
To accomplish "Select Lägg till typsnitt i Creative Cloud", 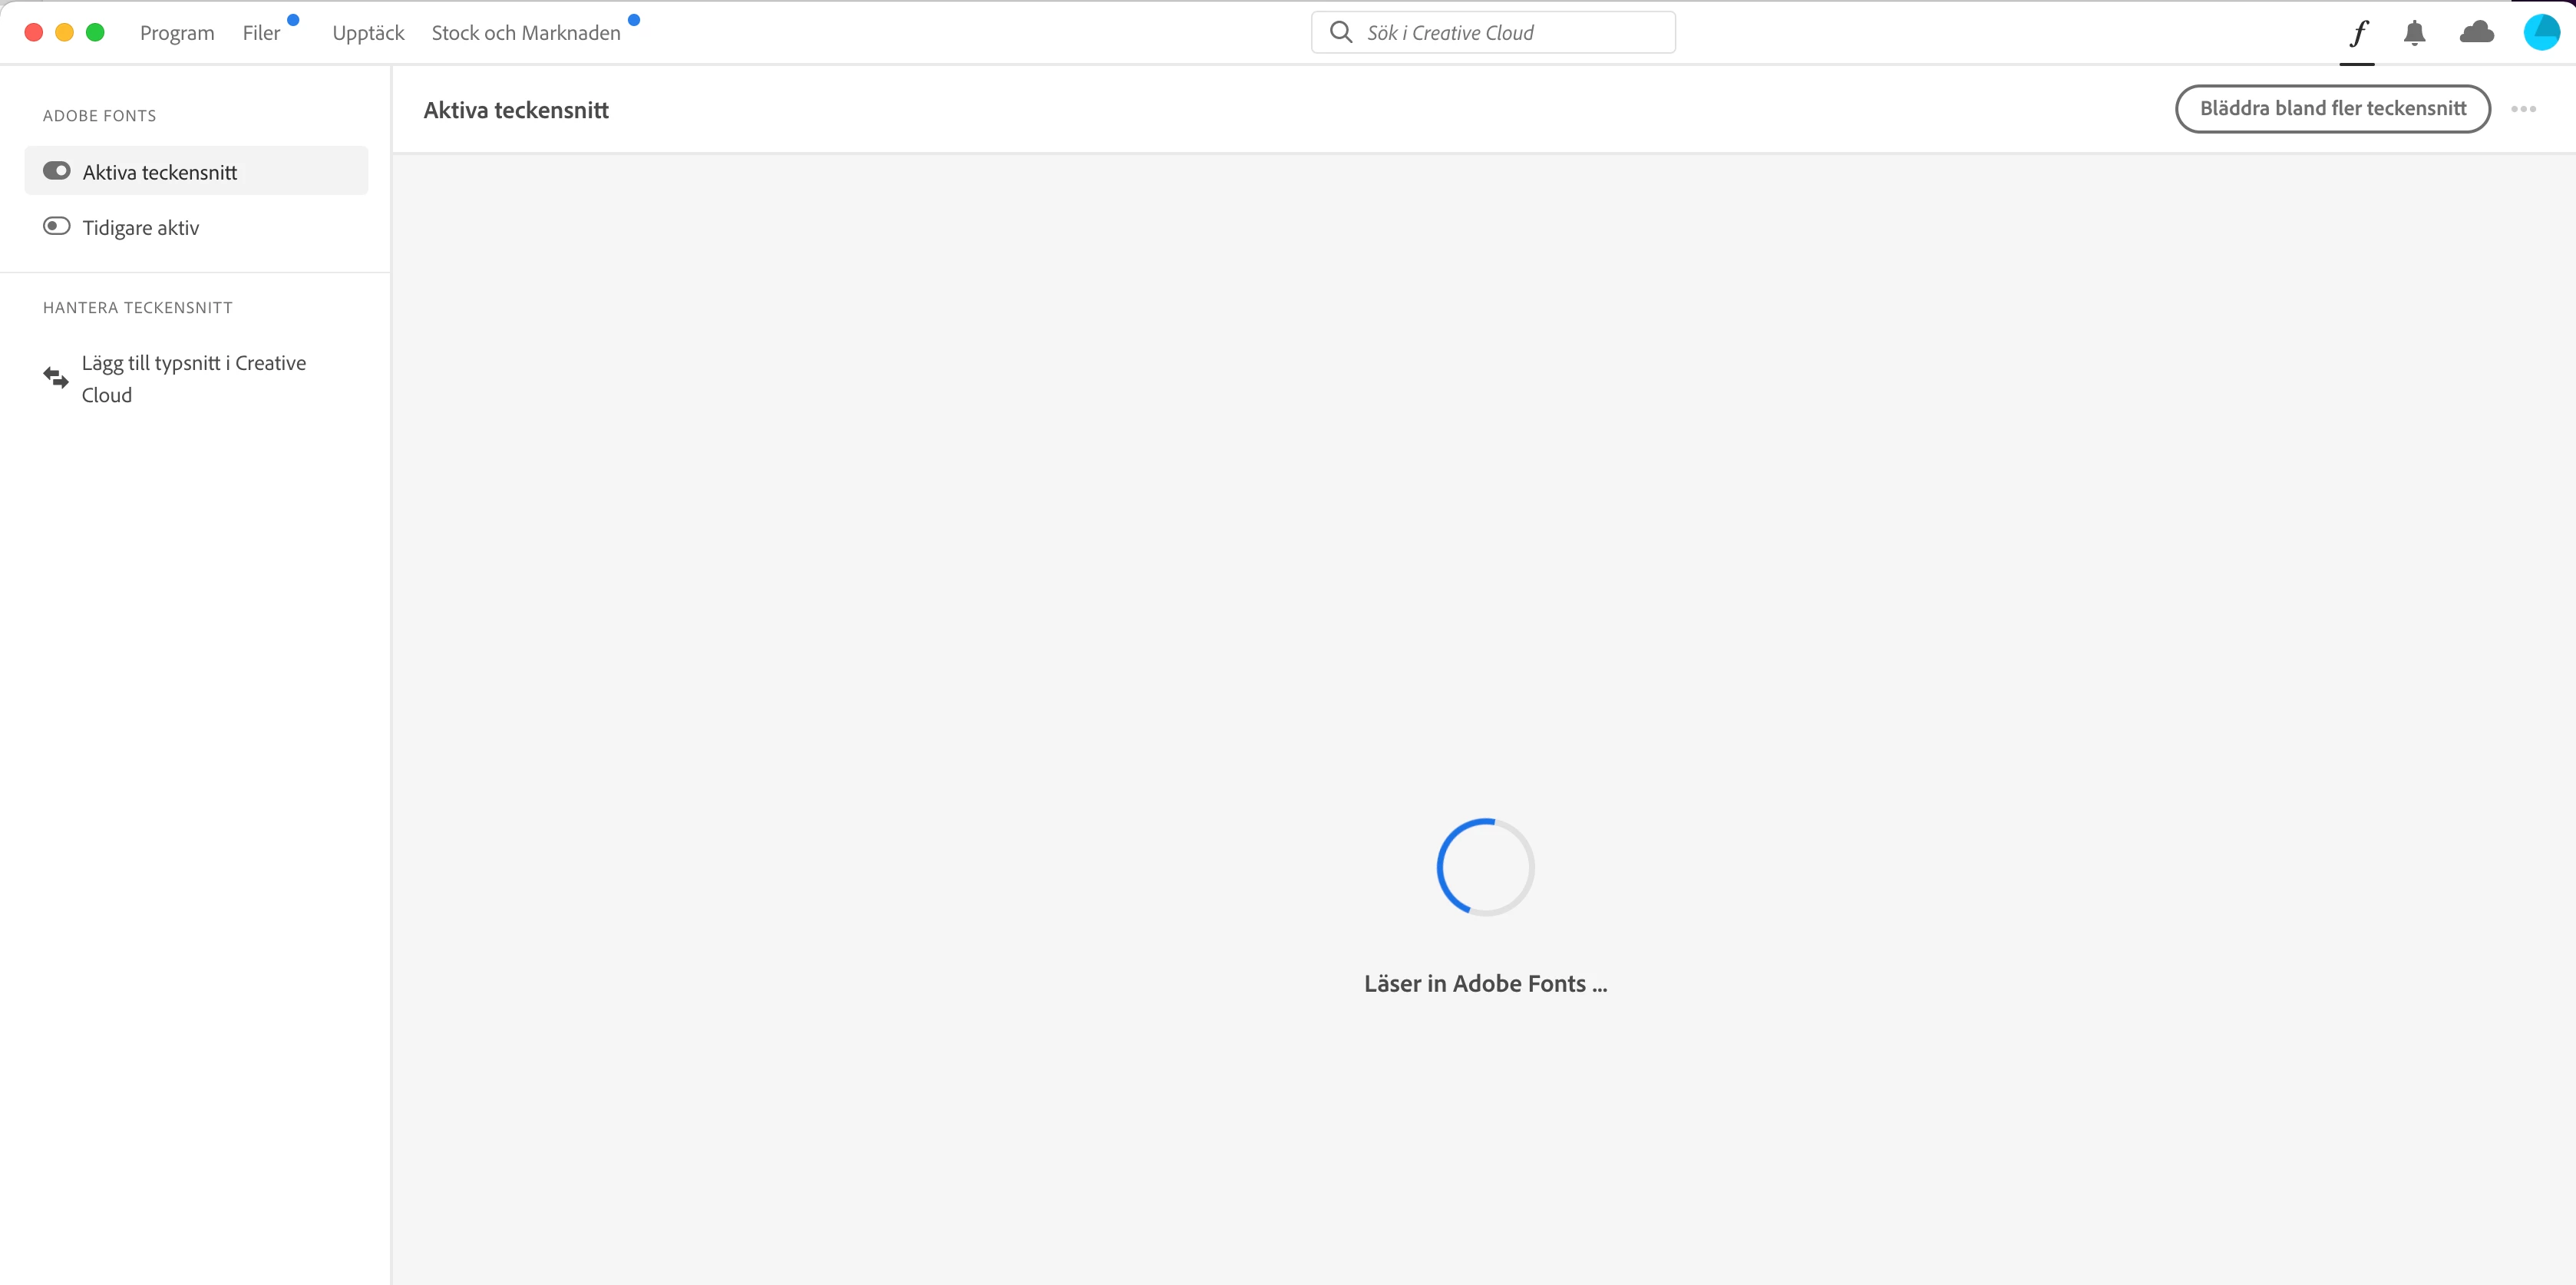I will (x=194, y=379).
